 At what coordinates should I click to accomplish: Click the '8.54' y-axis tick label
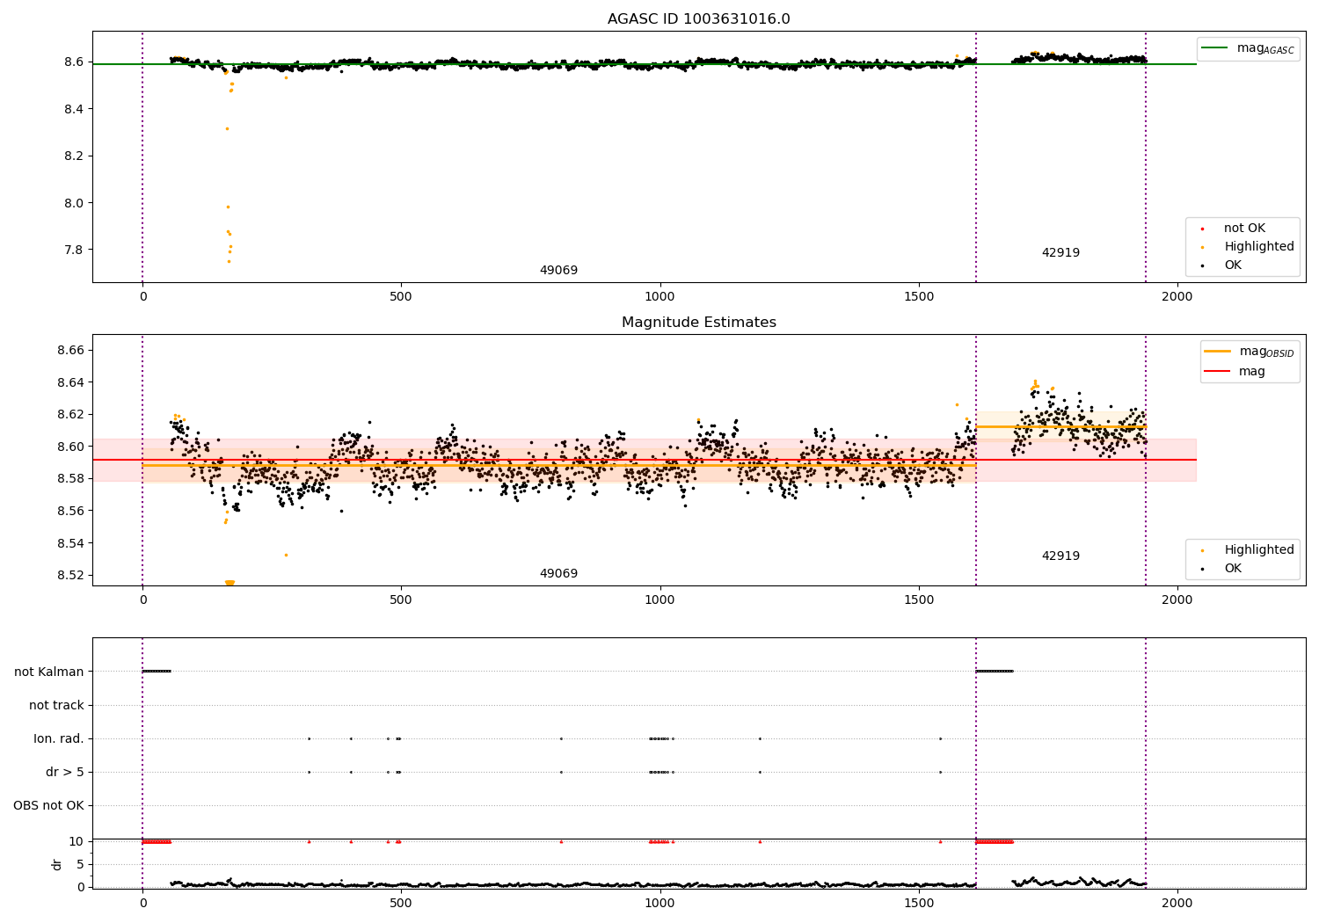coord(70,544)
